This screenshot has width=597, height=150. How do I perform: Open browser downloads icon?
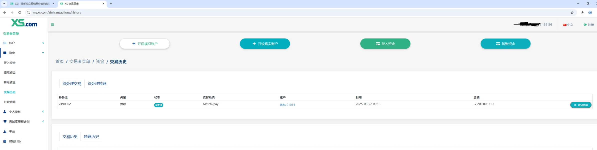[x=582, y=12]
